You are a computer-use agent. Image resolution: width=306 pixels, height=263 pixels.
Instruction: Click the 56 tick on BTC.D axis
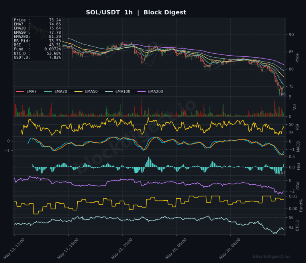pos(291,217)
